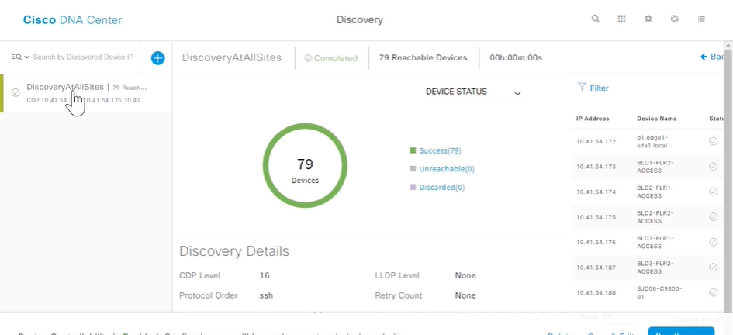Screen dimensions: 733x335
Task: Select IP address 10.41.54.175 cell
Action: pos(596,217)
